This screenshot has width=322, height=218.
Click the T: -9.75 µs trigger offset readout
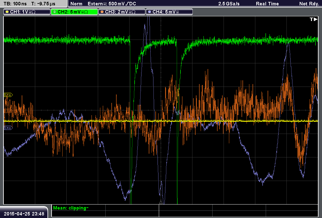pyautogui.click(x=43, y=4)
